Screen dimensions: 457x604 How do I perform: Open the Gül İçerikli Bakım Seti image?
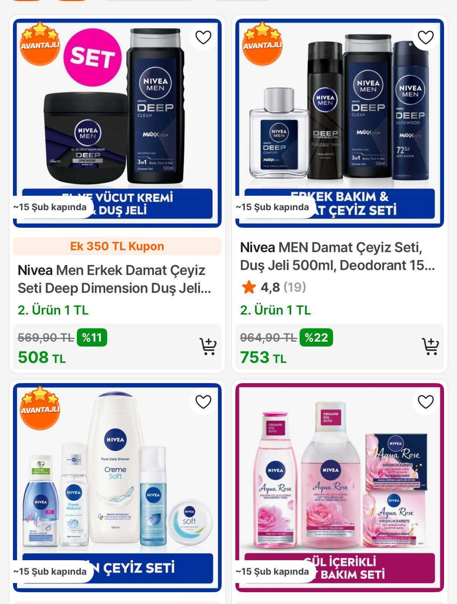[340, 487]
